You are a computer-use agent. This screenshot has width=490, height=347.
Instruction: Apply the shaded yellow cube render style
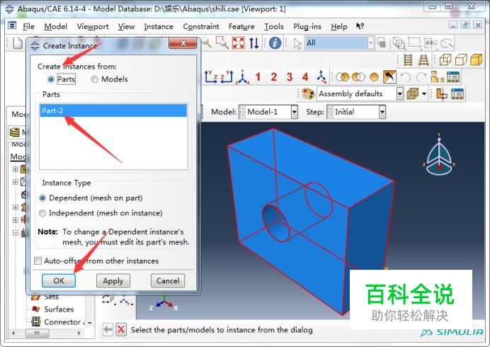point(477,59)
